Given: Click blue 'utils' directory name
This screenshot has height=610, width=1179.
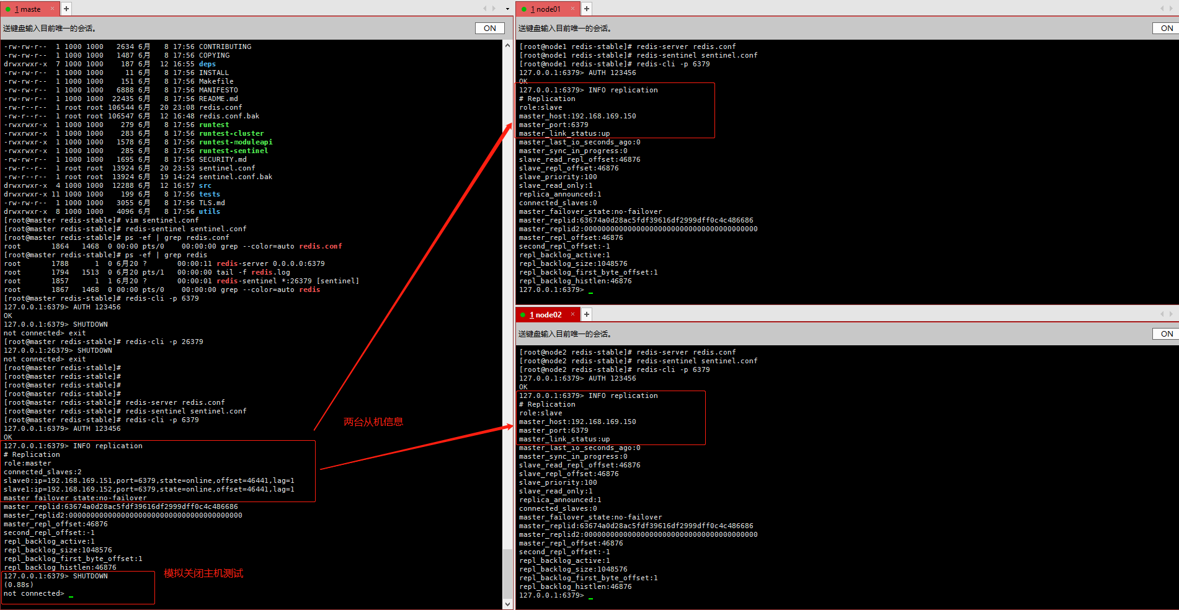Looking at the screenshot, I should (210, 212).
